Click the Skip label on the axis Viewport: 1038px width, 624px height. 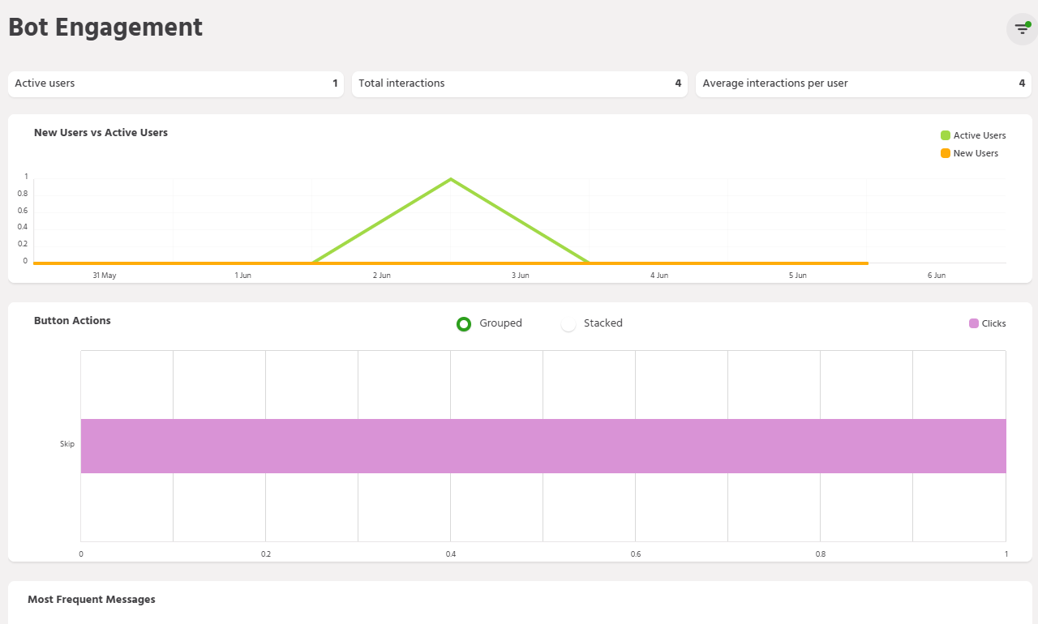(67, 444)
